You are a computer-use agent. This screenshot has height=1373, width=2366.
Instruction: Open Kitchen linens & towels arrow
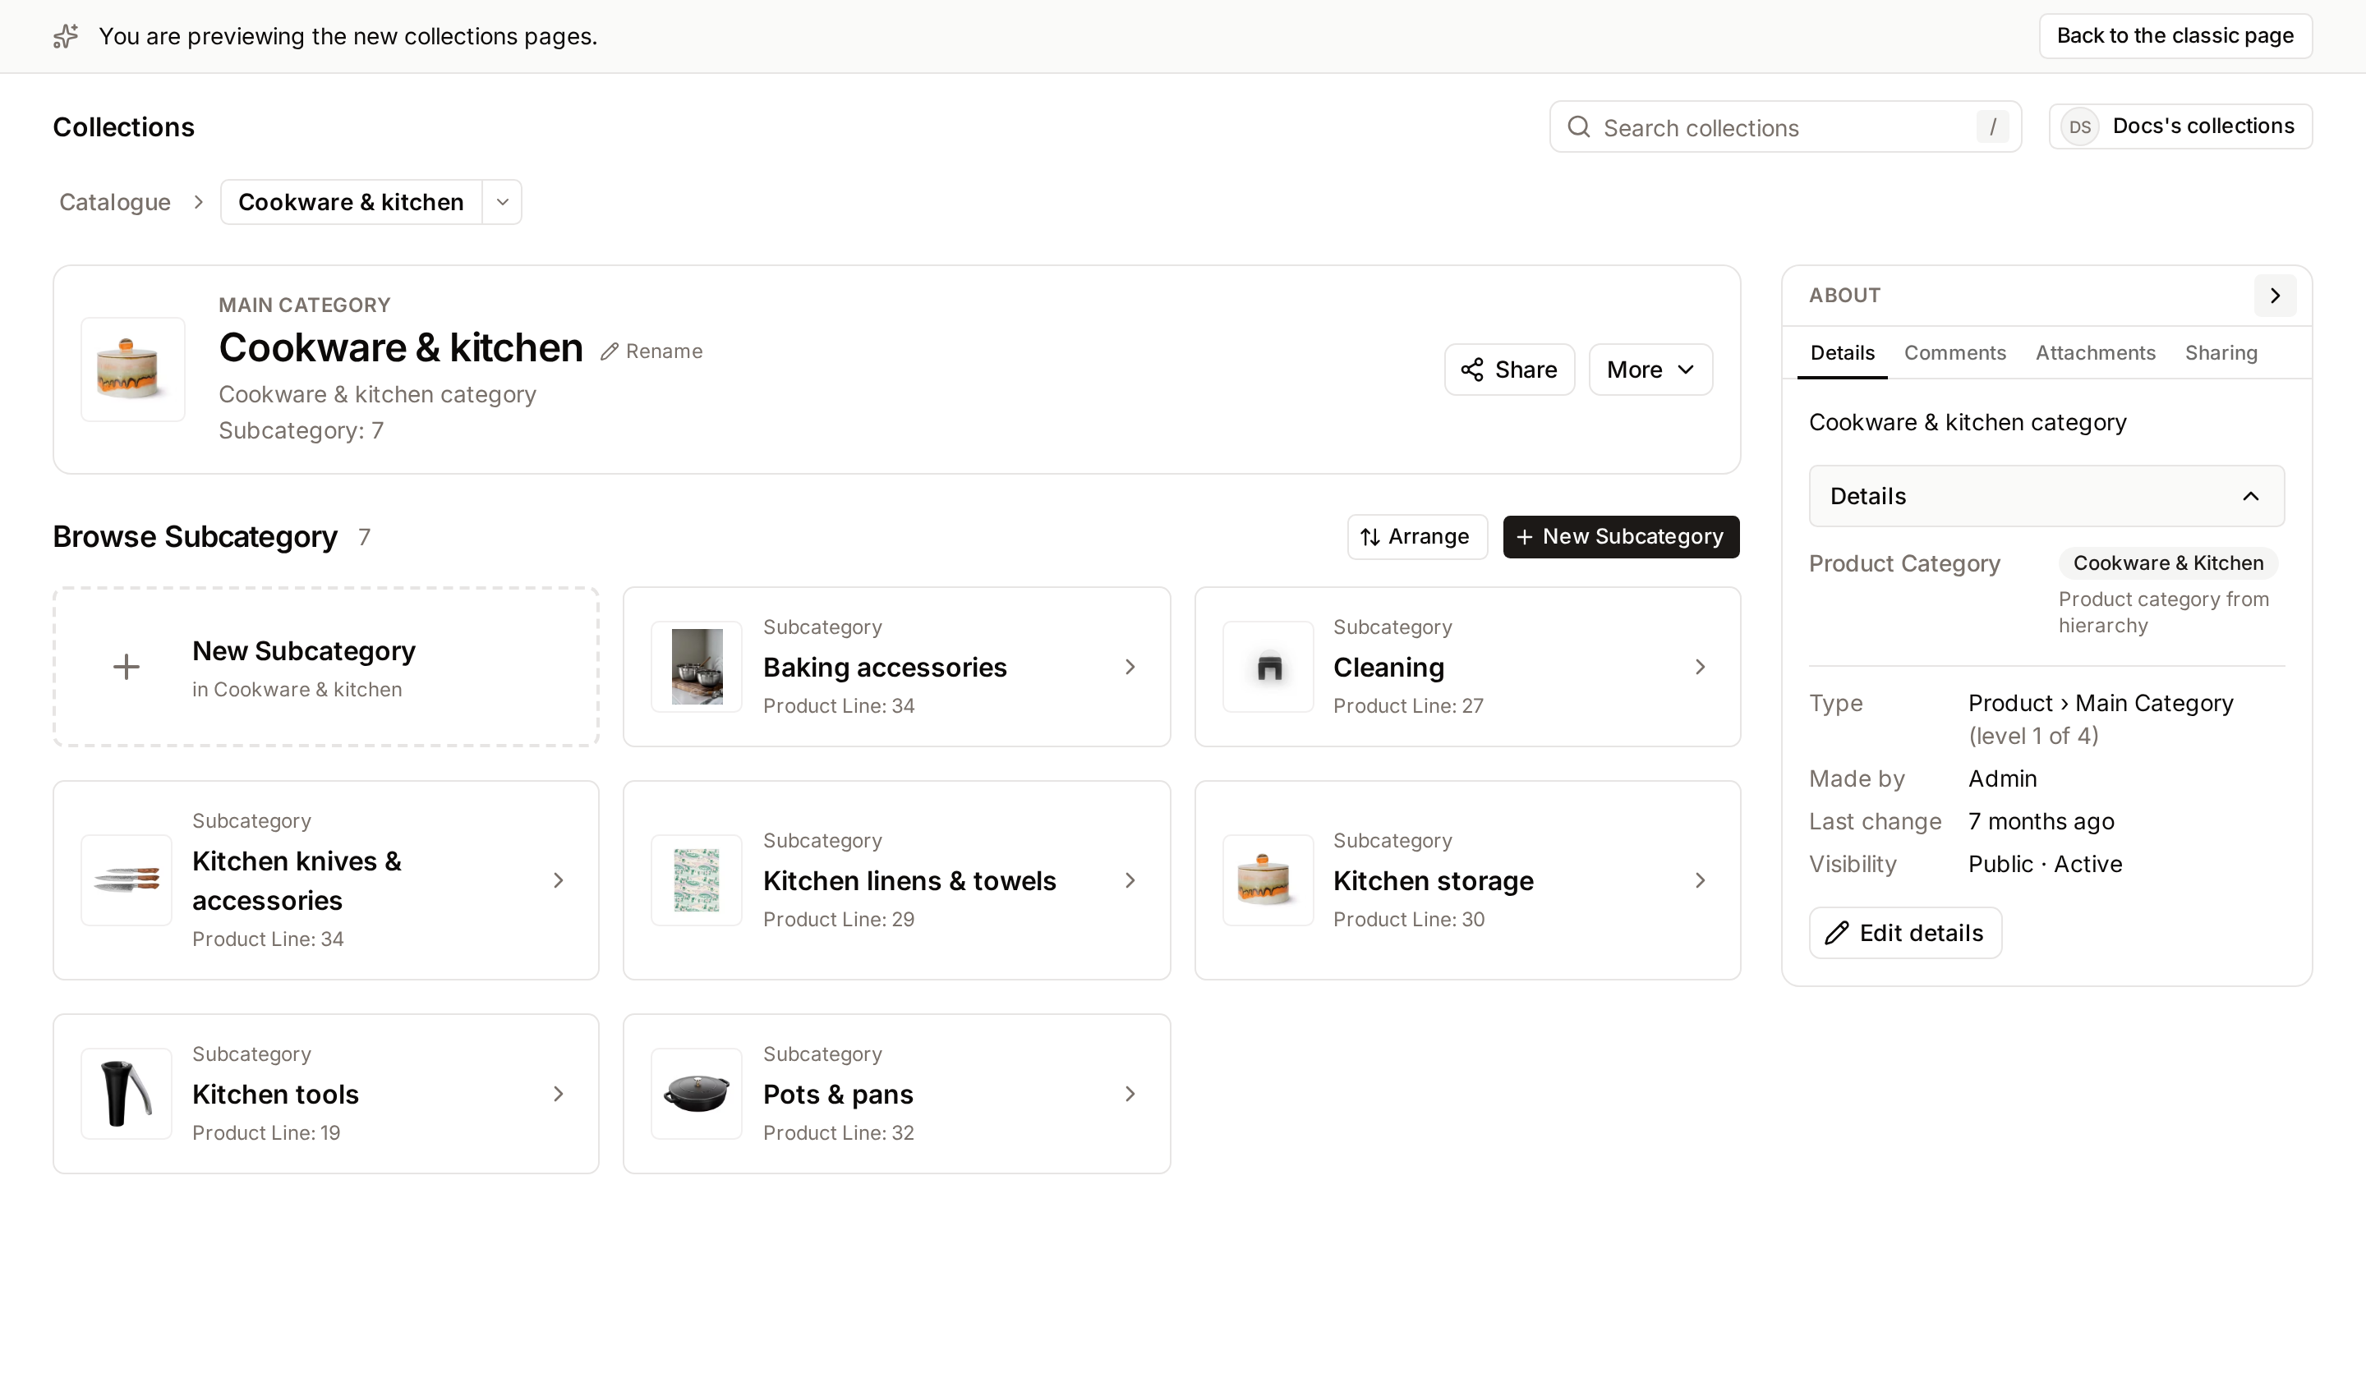(1130, 880)
